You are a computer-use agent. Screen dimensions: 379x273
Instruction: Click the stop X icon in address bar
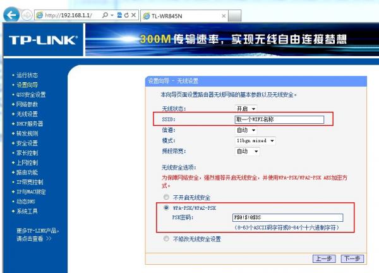coord(133,15)
